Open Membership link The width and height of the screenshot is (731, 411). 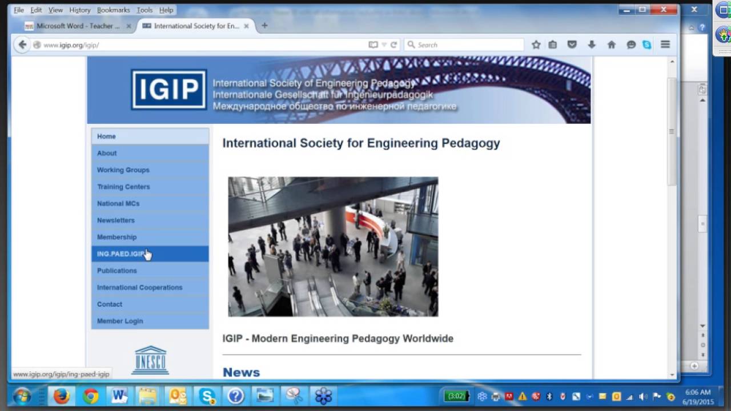point(150,237)
